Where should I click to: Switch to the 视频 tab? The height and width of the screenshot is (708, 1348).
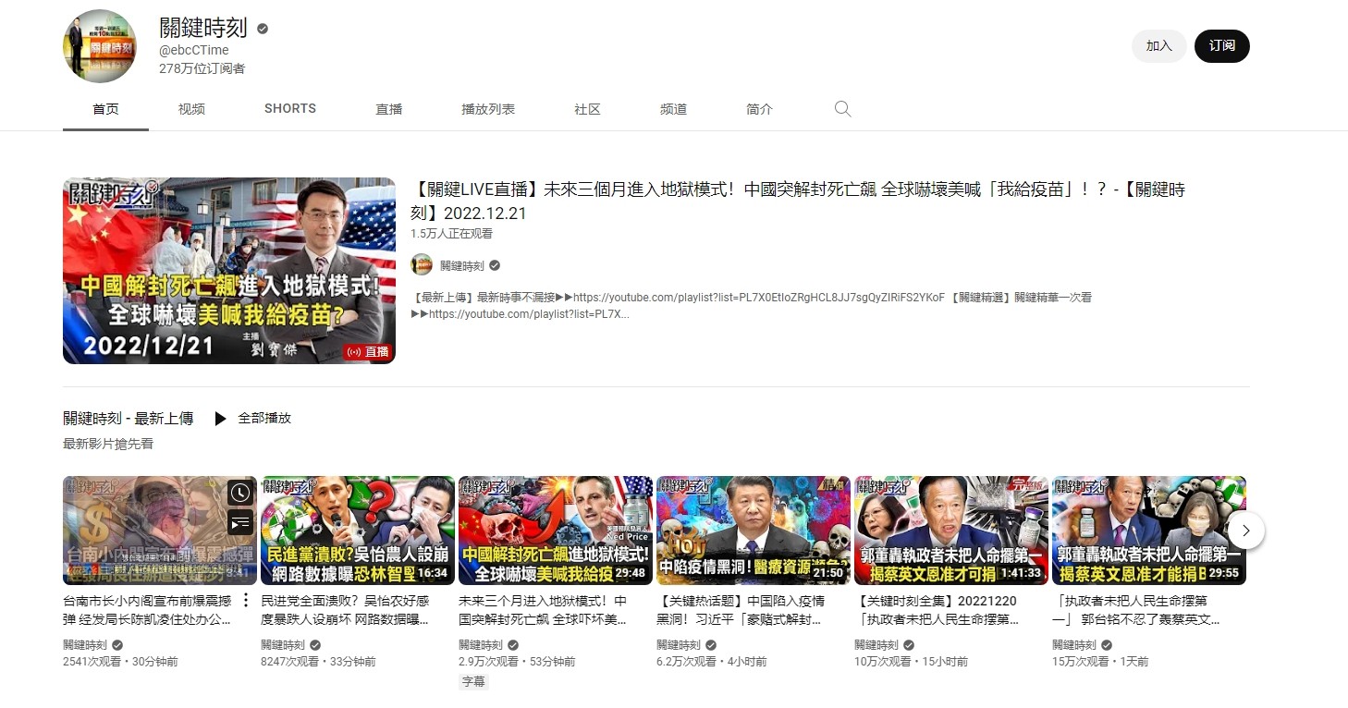tap(191, 109)
